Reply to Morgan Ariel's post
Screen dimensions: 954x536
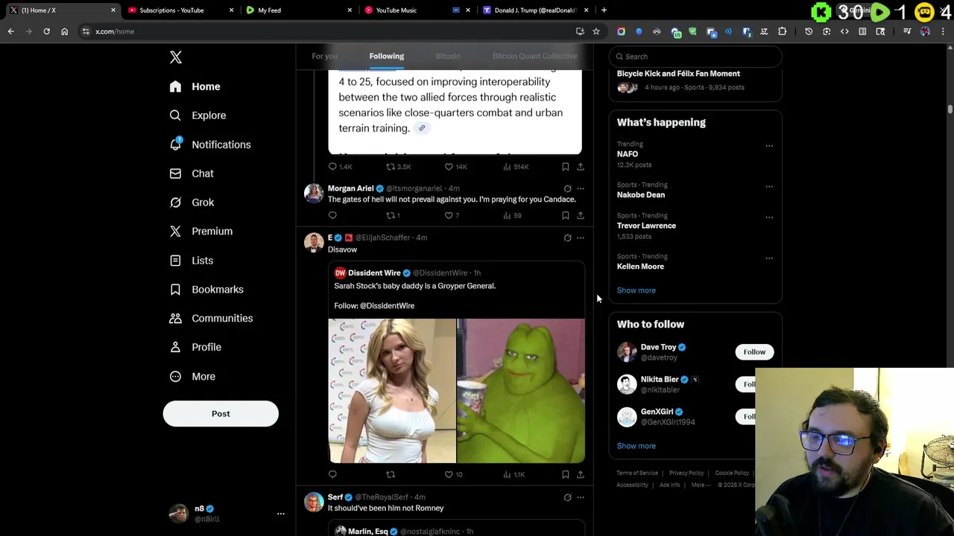click(332, 215)
